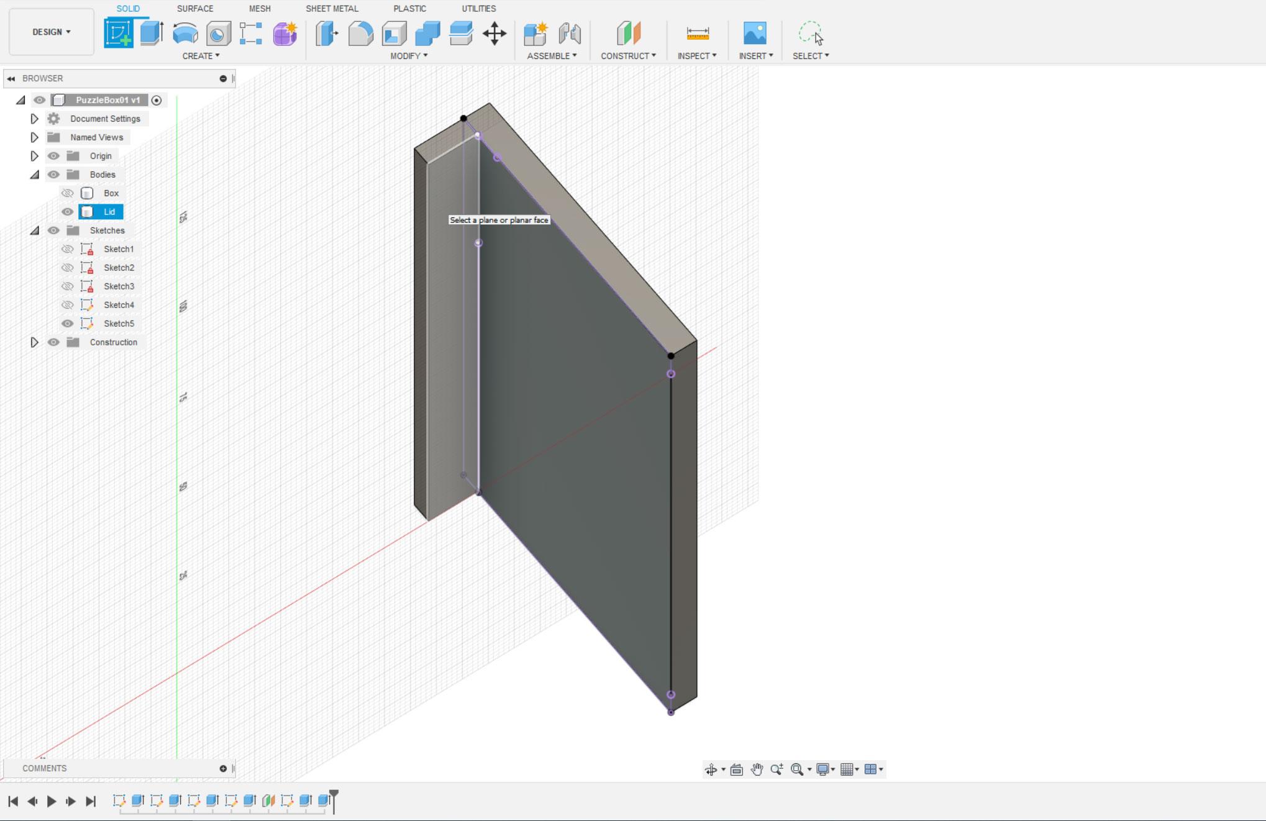
Task: Click the Fit zoom magnifier icon
Action: click(797, 769)
